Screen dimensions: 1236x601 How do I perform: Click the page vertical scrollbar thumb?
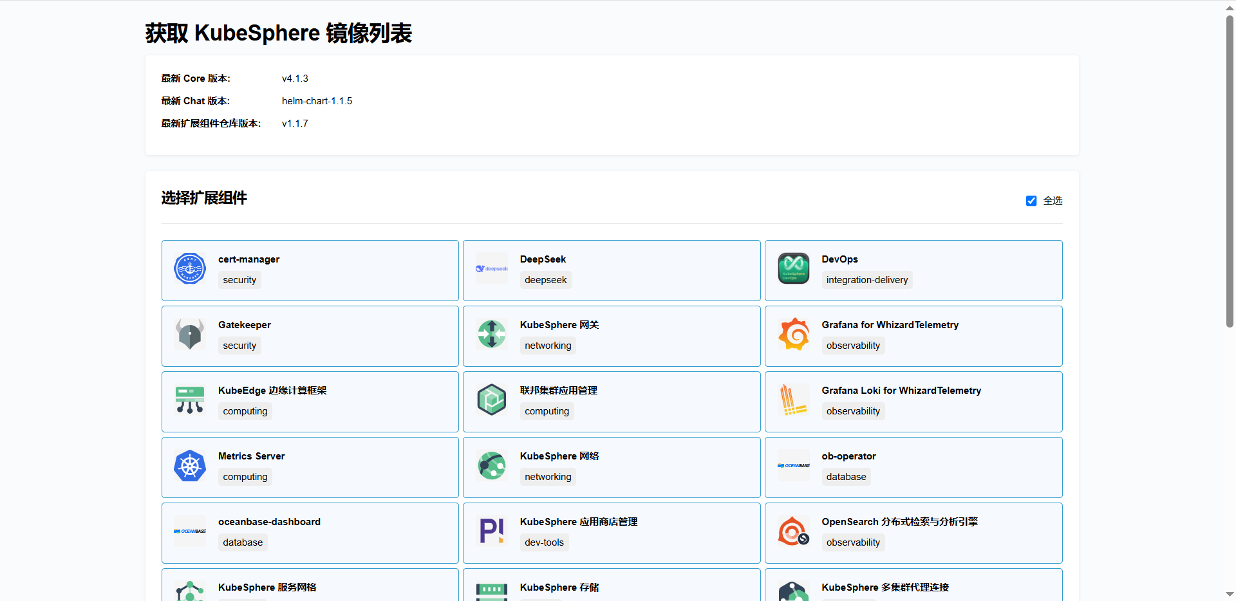1230,171
